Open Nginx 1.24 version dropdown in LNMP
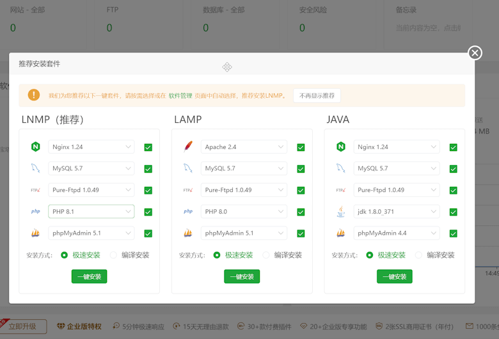499x339 pixels. (91, 146)
